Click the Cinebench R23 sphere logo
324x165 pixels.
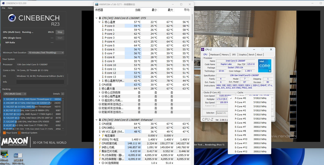click(x=12, y=18)
